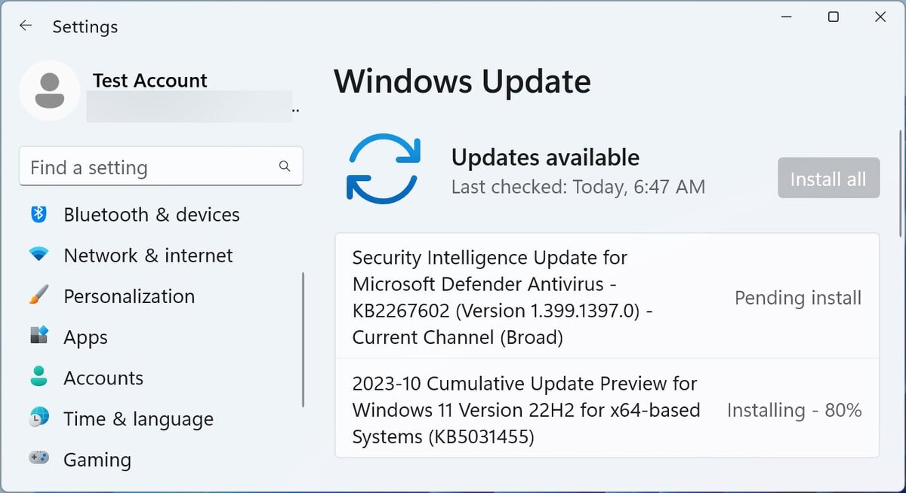
Task: Click the sidebar navigation scrollbar
Action: pos(304,339)
